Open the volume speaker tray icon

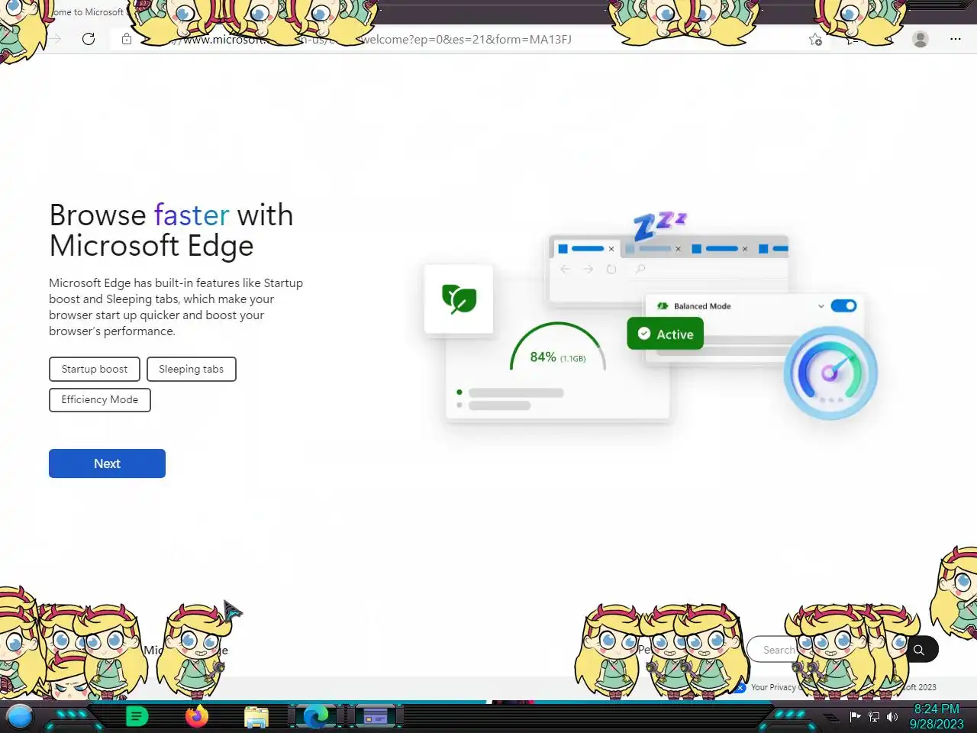[892, 716]
